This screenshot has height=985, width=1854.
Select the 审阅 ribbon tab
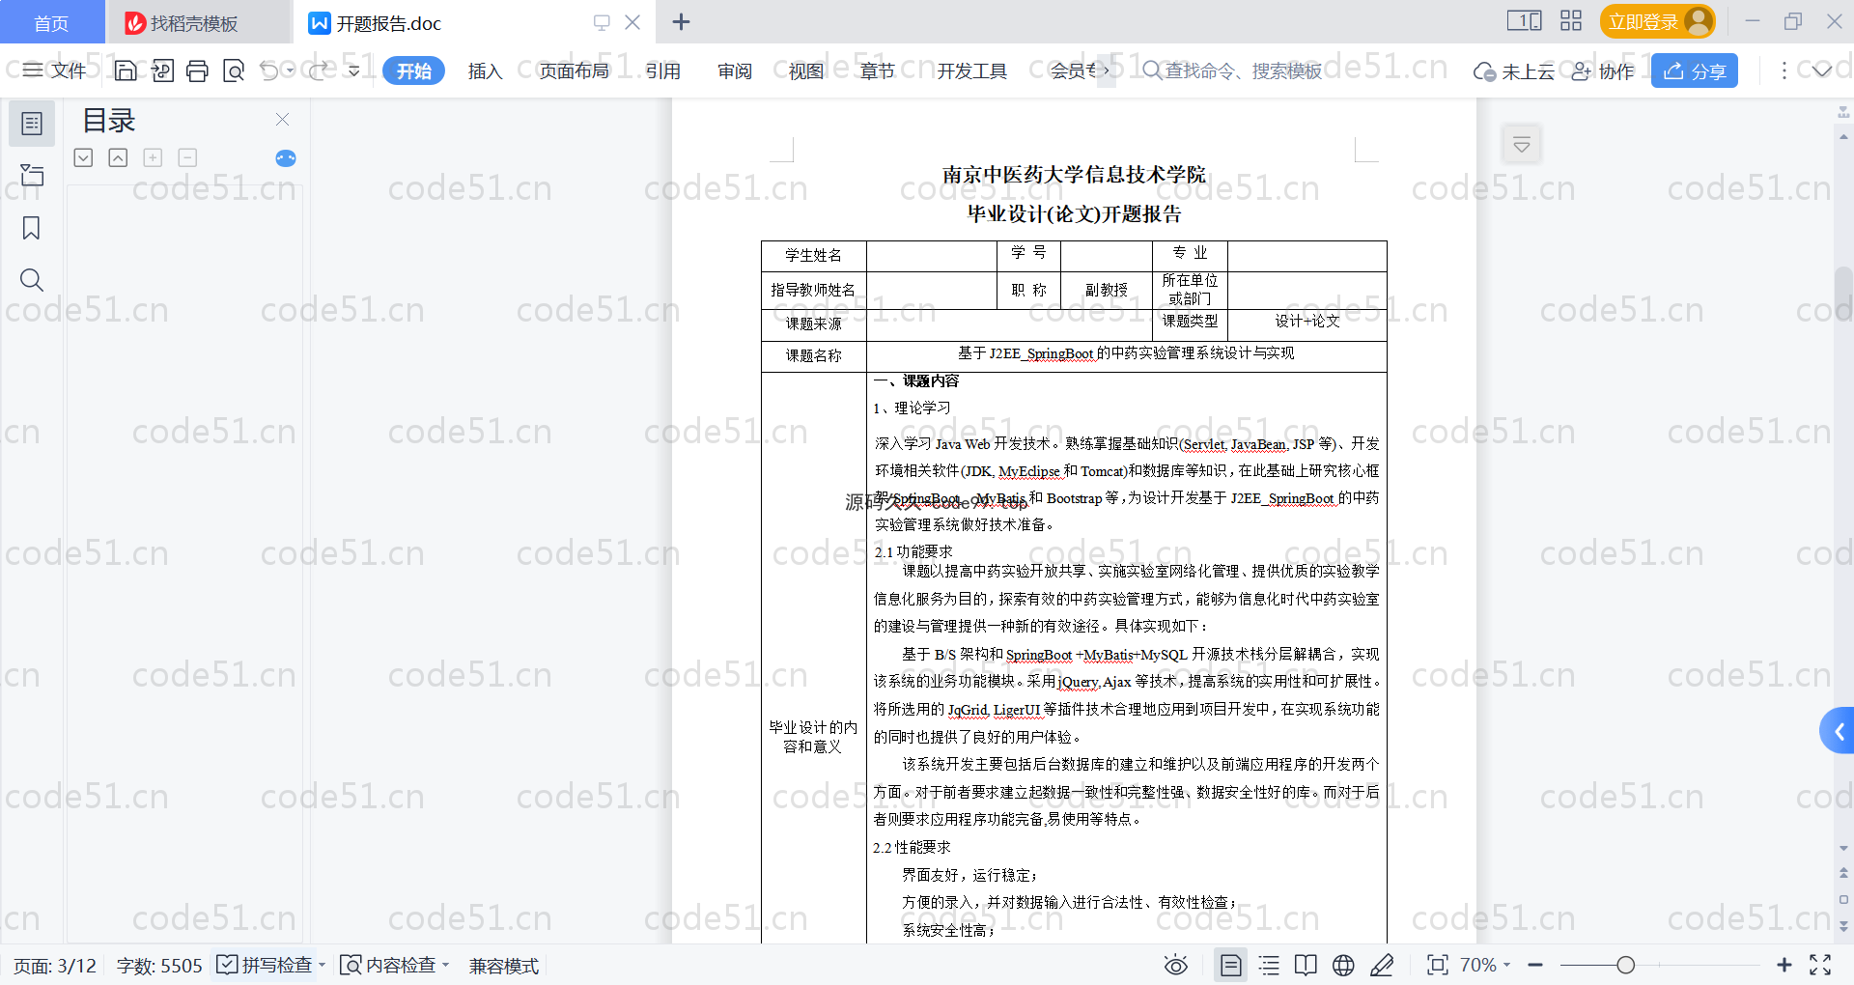pos(735,70)
